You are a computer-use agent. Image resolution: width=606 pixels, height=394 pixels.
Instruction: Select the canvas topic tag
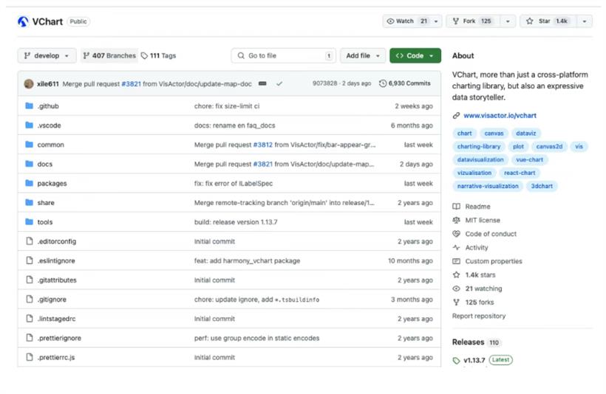[x=494, y=133]
